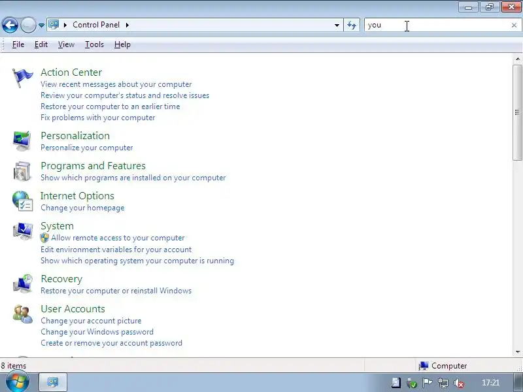Open the Recovery heading link
The width and height of the screenshot is (523, 392).
click(x=61, y=279)
